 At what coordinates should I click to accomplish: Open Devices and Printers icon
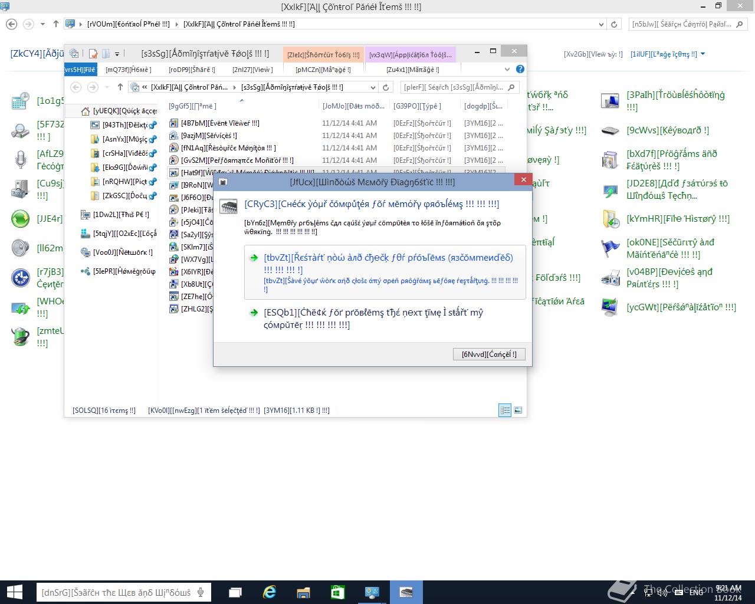pos(610,278)
